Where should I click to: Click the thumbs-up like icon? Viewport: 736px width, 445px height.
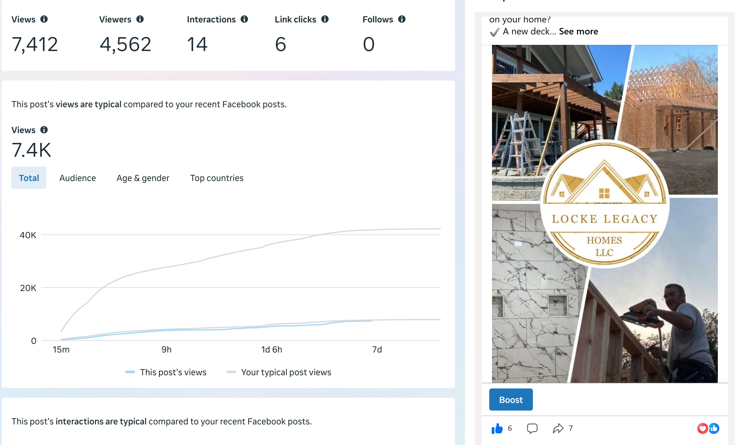(x=497, y=428)
